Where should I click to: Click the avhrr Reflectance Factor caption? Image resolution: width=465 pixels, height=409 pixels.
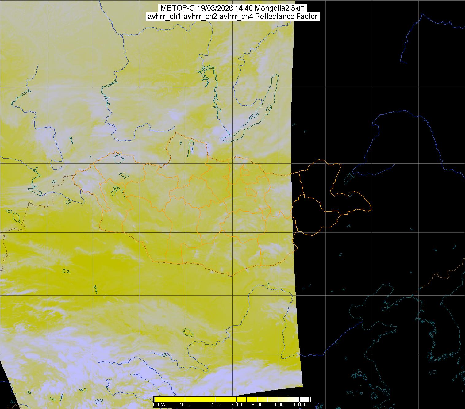click(x=232, y=17)
